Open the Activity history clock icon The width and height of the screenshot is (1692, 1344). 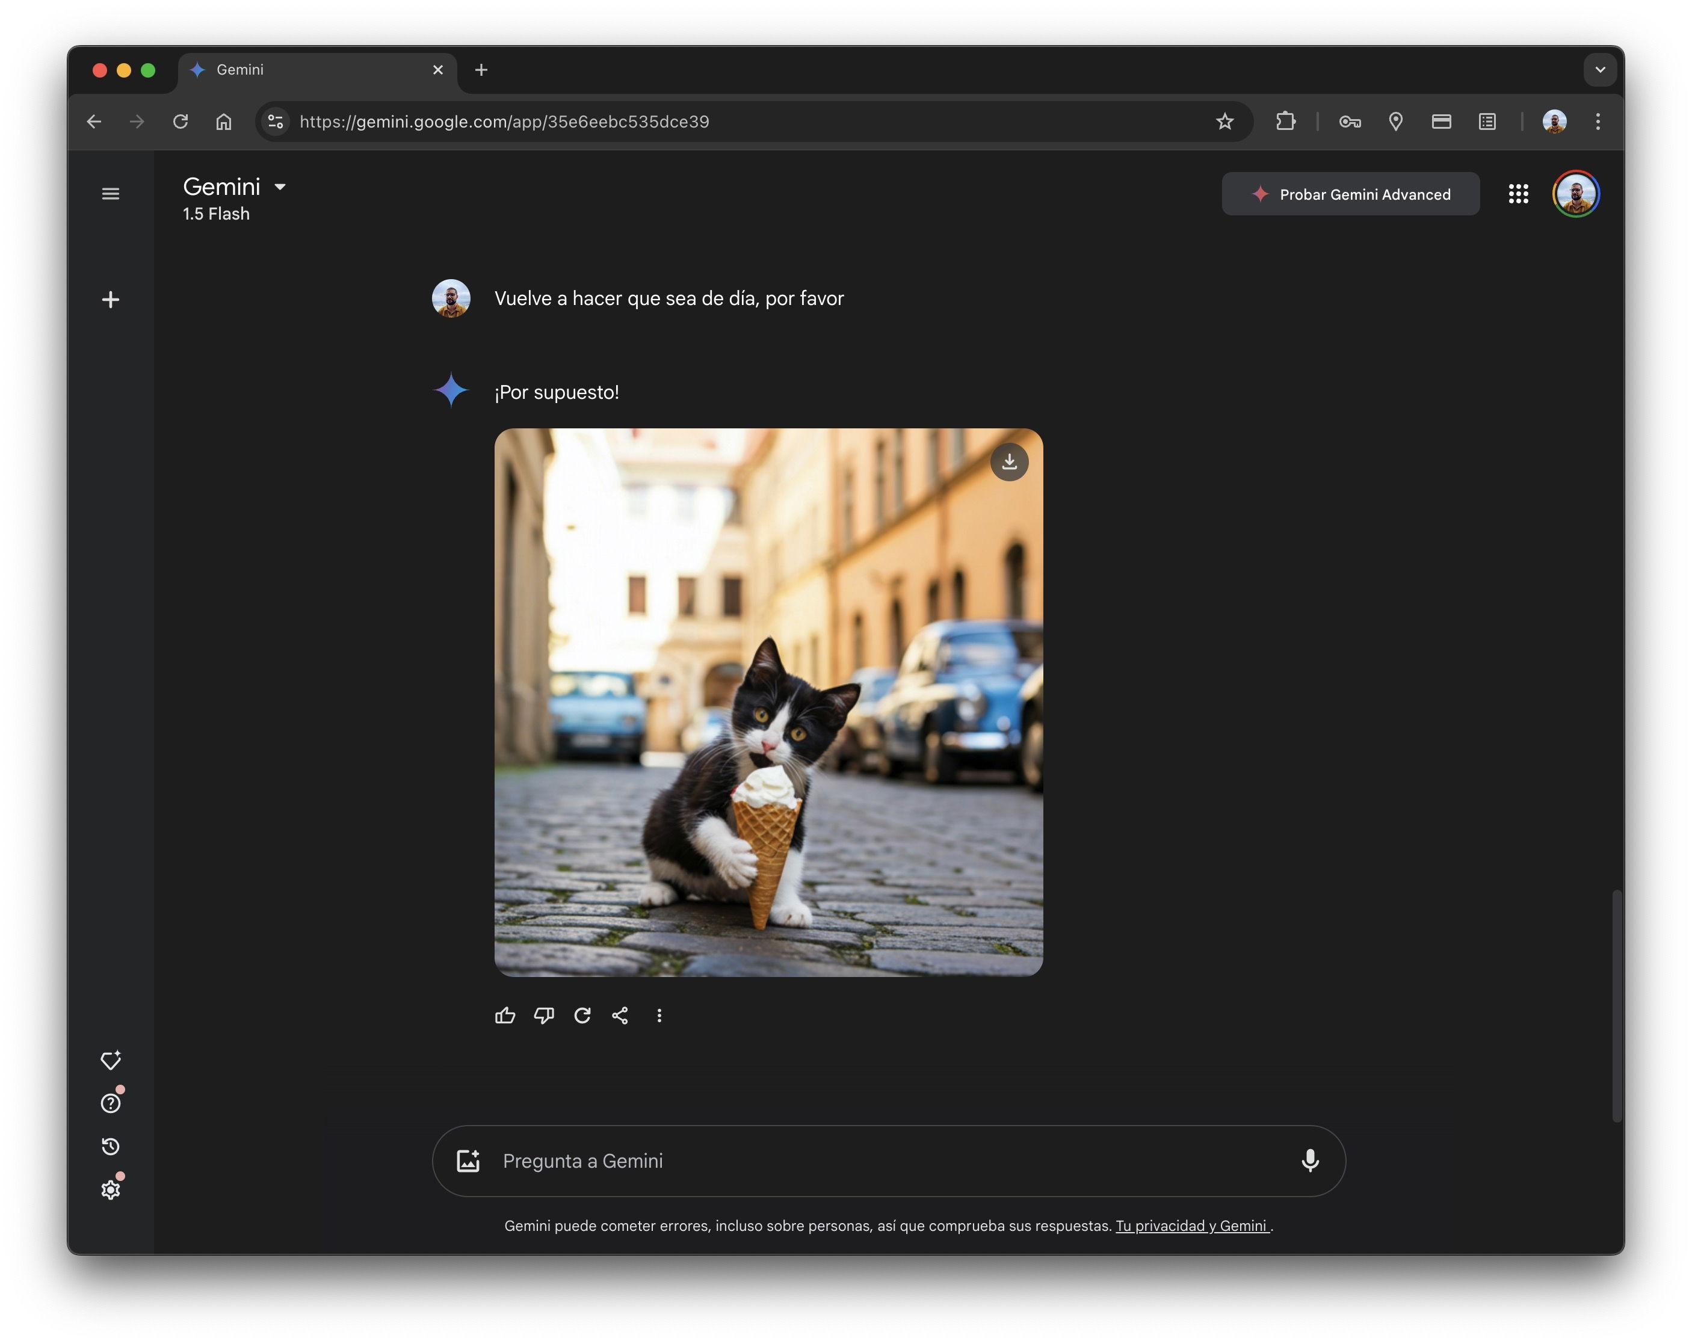click(x=111, y=1146)
